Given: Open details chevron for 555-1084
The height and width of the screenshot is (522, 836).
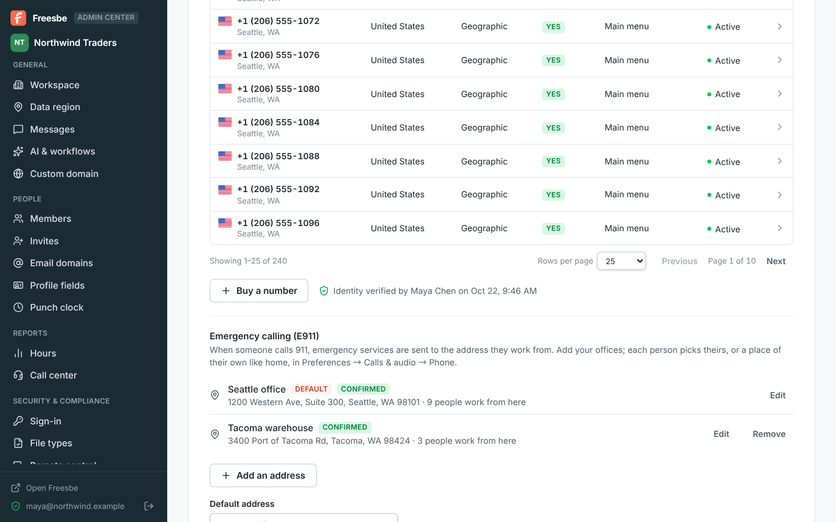Looking at the screenshot, I should (780, 127).
